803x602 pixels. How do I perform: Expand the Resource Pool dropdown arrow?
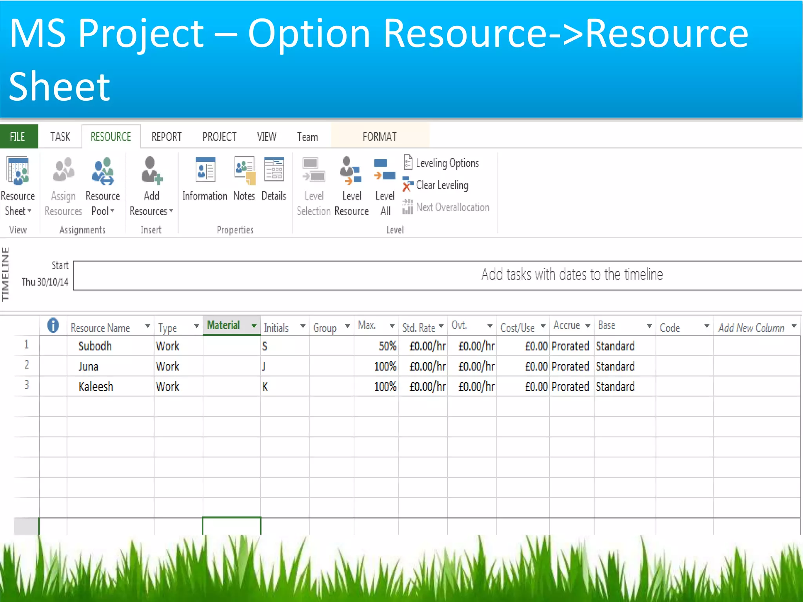(112, 211)
